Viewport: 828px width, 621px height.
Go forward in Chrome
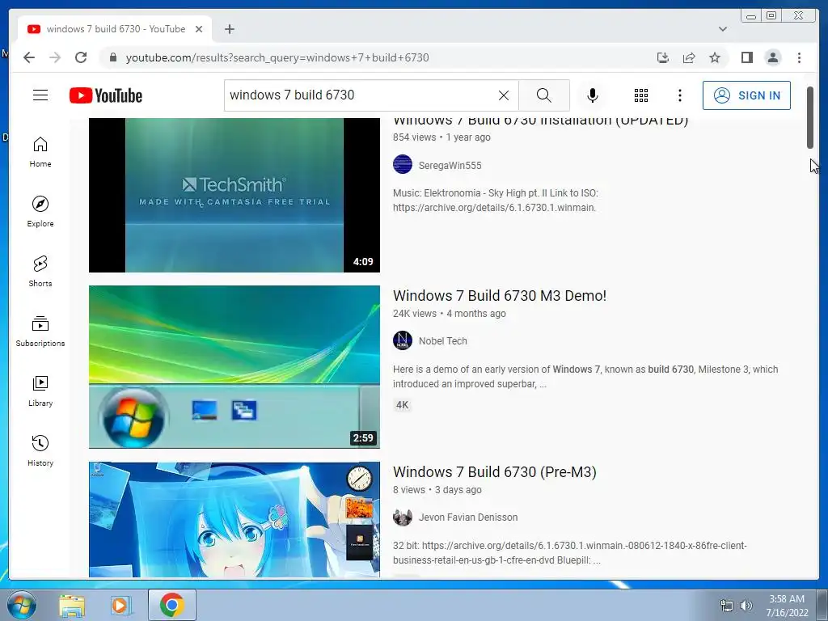[55, 57]
